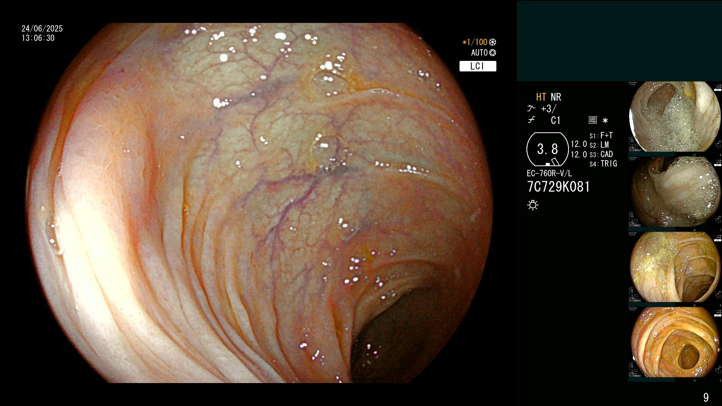Click the serial number 7C729K081
The width and height of the screenshot is (722, 406).
[x=558, y=187]
